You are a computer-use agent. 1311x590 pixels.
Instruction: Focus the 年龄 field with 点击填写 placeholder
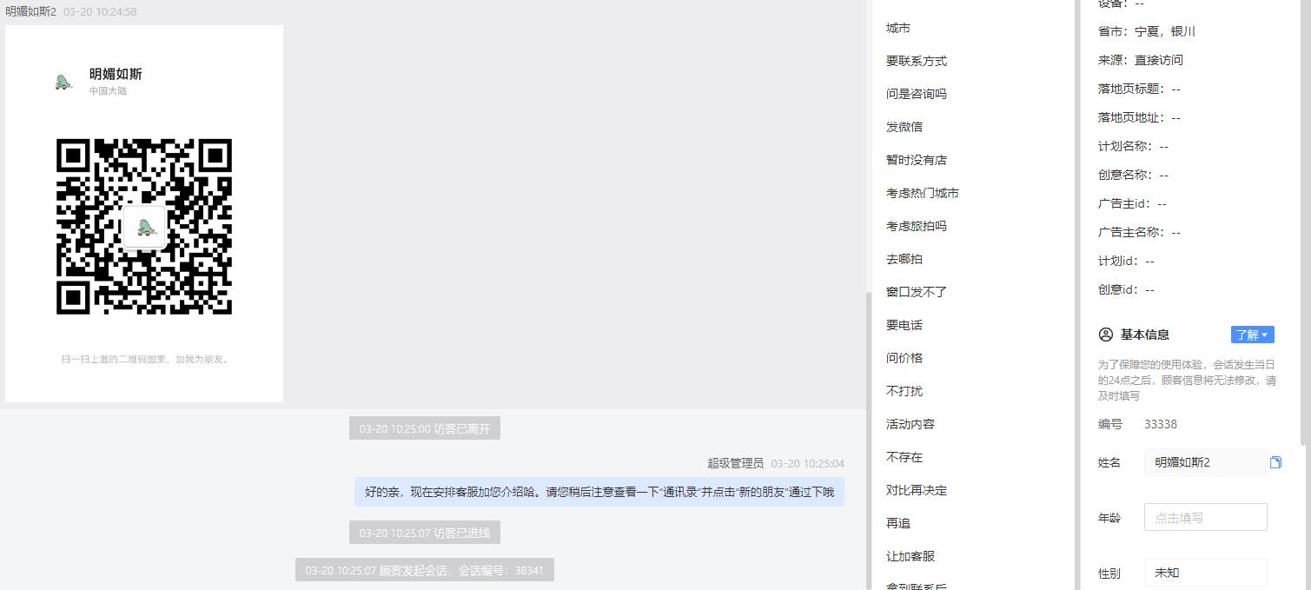[x=1205, y=518]
